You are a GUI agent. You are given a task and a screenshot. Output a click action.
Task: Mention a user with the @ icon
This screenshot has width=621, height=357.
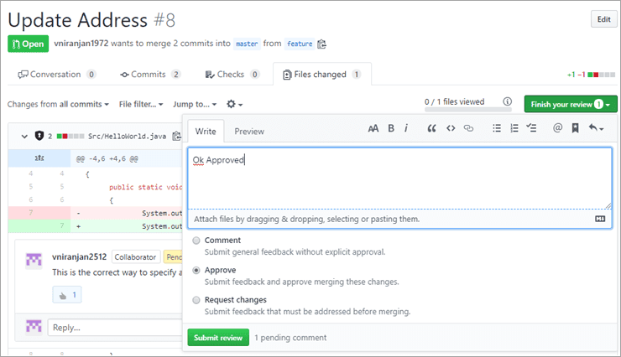point(557,128)
